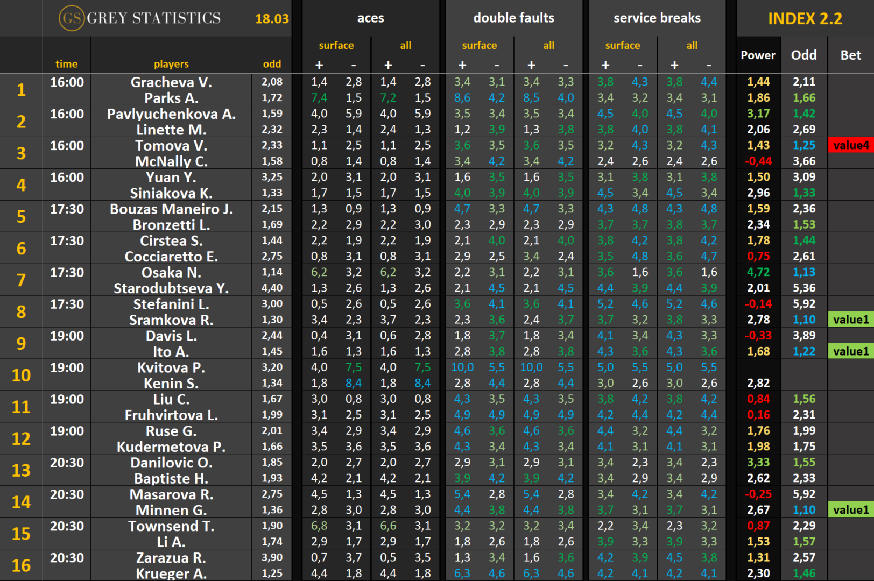This screenshot has height=581, width=874.
Task: Click row number 1
Action: [x=21, y=90]
